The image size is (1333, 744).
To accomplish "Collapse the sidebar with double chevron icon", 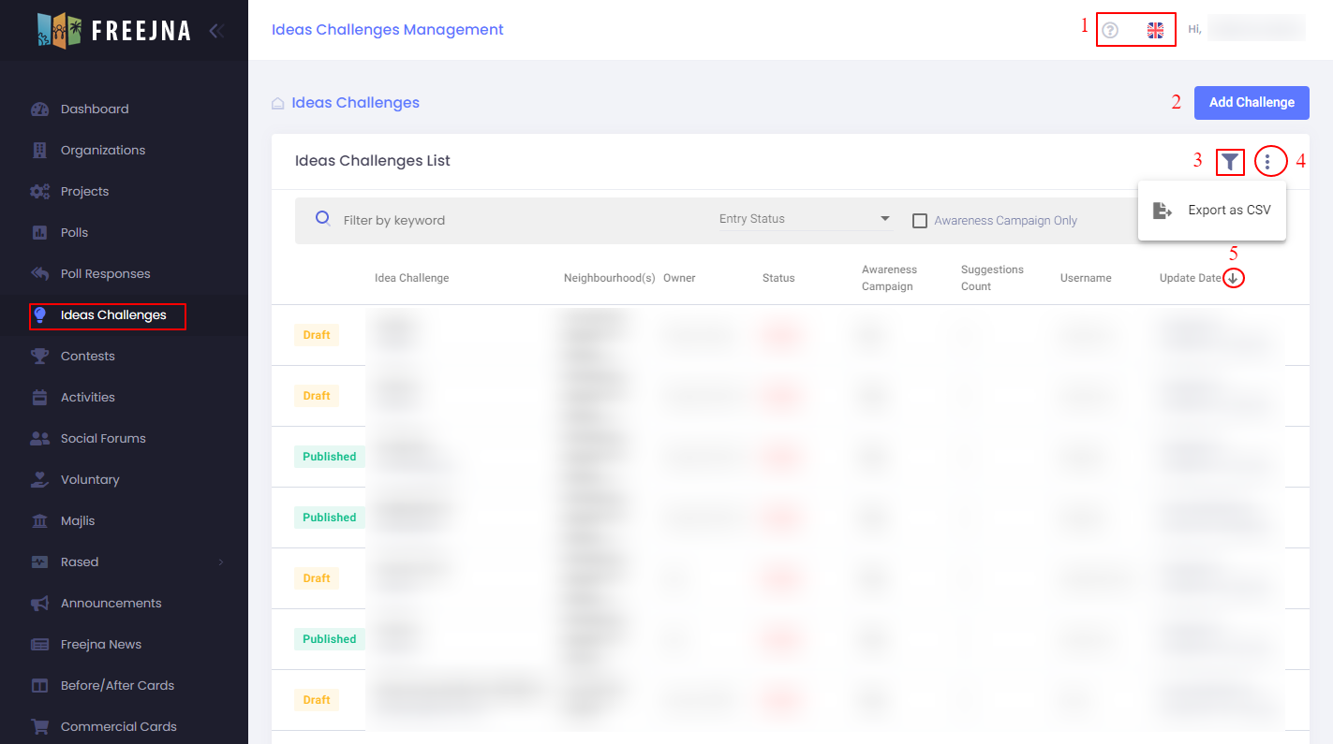I will click(216, 30).
